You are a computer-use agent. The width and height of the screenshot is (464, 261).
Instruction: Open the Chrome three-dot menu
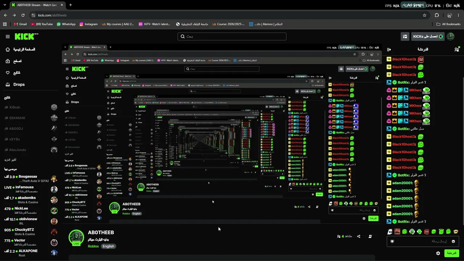click(x=459, y=15)
